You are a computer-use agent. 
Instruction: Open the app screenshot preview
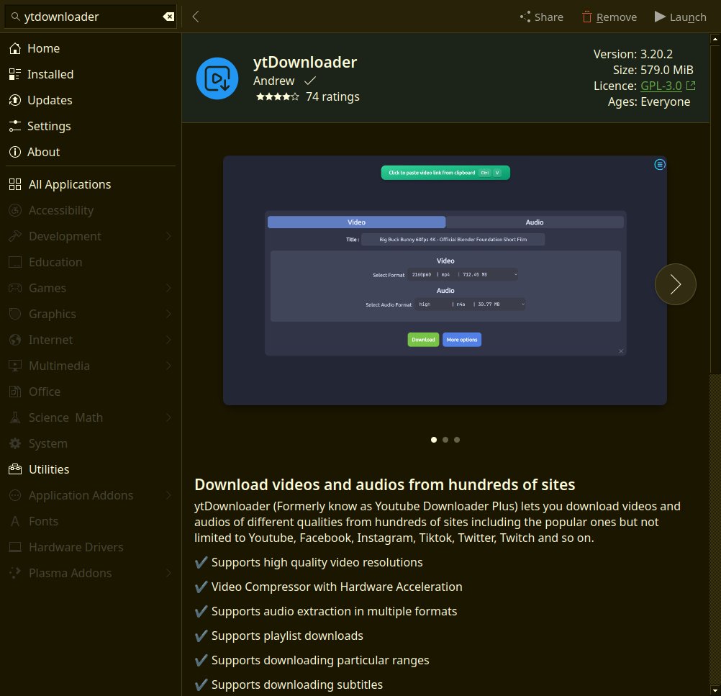click(445, 280)
